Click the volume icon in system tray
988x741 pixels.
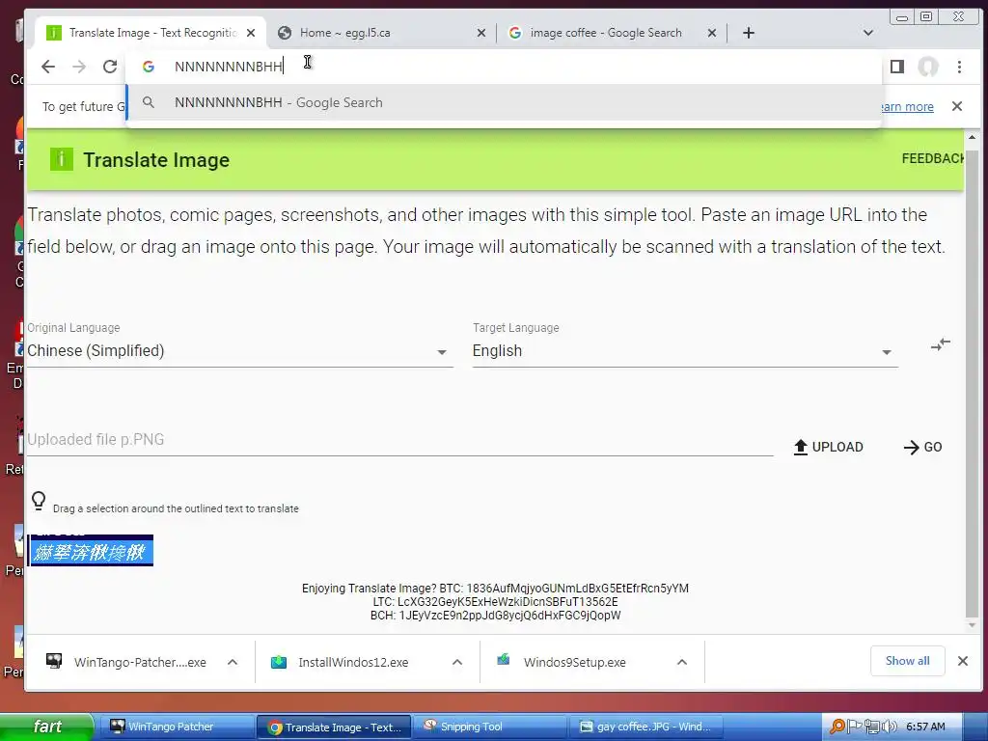tap(891, 727)
